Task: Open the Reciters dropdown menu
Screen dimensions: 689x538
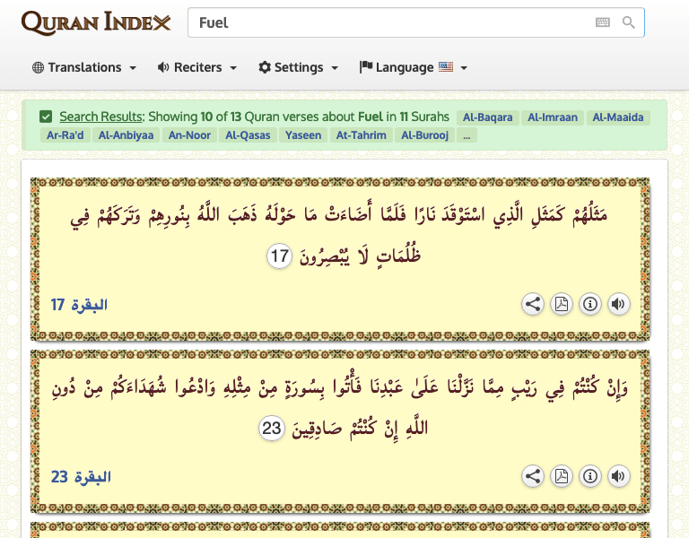Action: click(x=197, y=67)
